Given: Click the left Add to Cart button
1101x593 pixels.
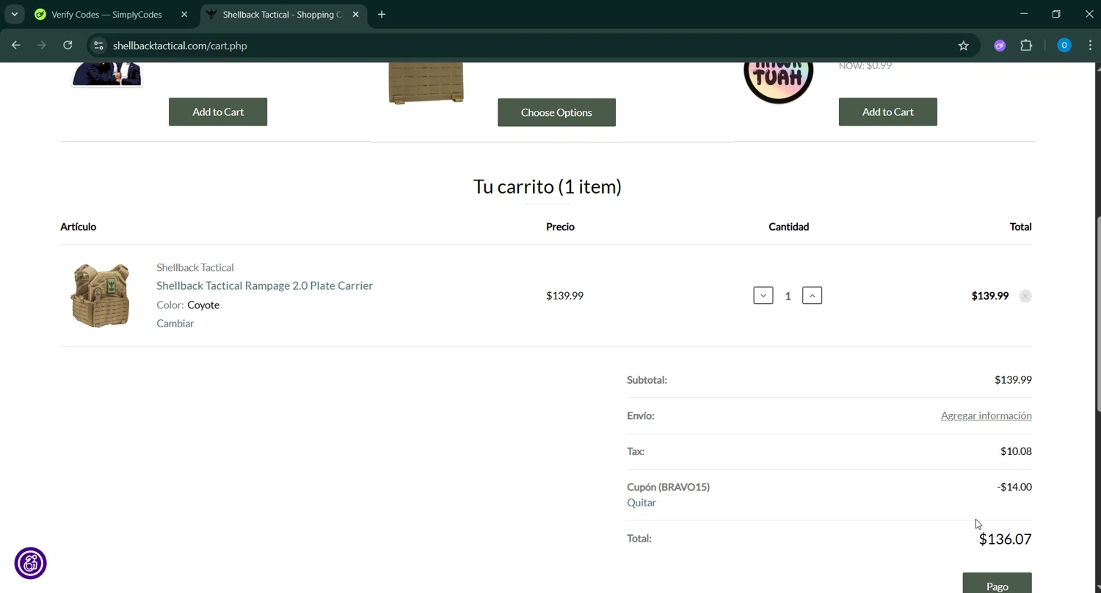Looking at the screenshot, I should (x=218, y=112).
